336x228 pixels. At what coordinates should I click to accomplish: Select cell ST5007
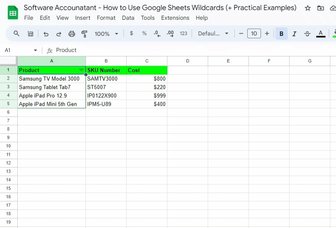point(106,87)
